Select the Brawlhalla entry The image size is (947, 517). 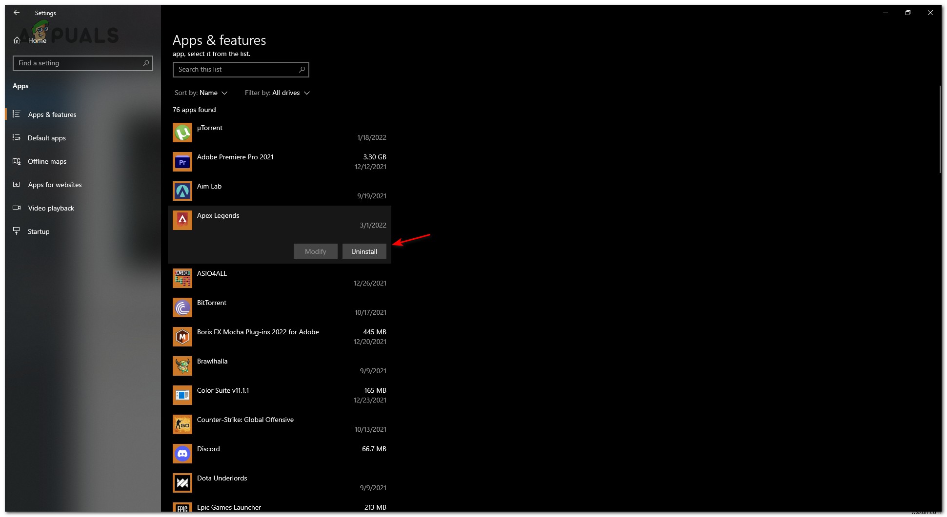[280, 366]
